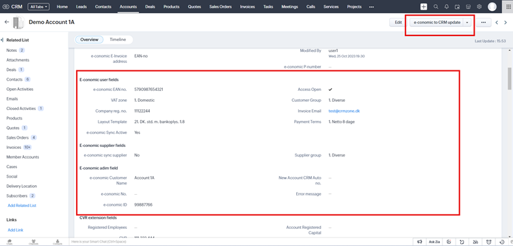
Task: Collapse the Related List sidebar
Action: pyautogui.click(x=2, y=40)
